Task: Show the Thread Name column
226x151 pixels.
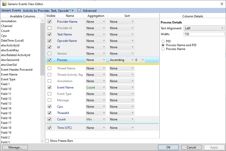Action: pos(50,68)
